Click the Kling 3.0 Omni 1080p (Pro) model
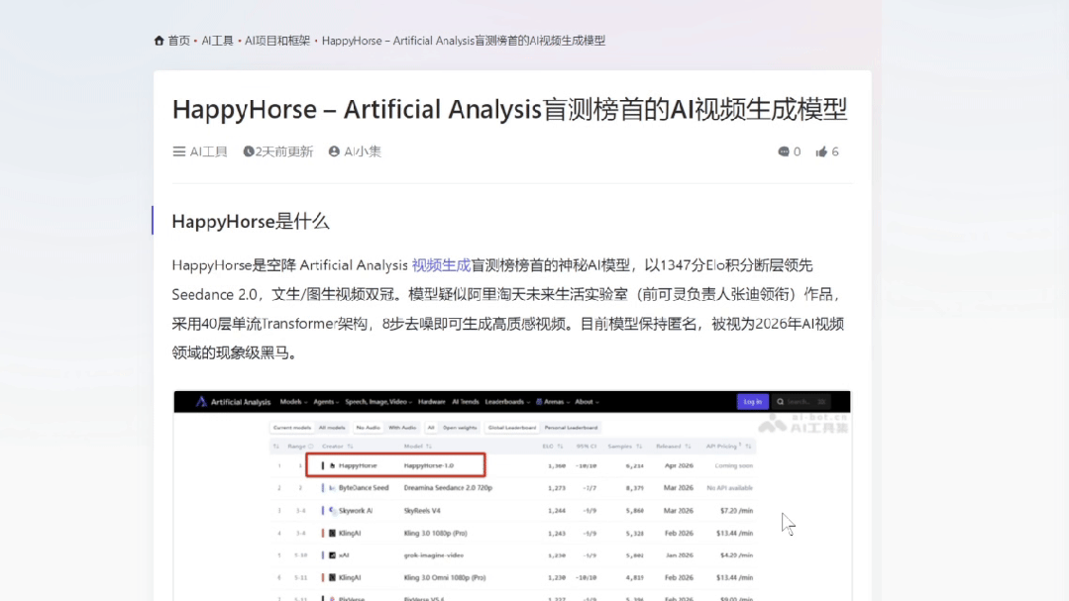 tap(445, 578)
